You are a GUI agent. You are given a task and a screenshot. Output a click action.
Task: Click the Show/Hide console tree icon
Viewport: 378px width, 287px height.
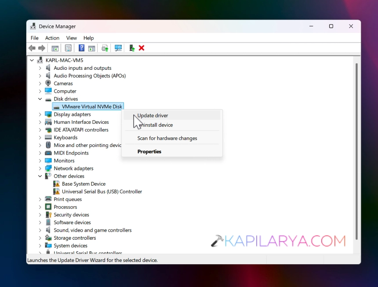(55, 48)
